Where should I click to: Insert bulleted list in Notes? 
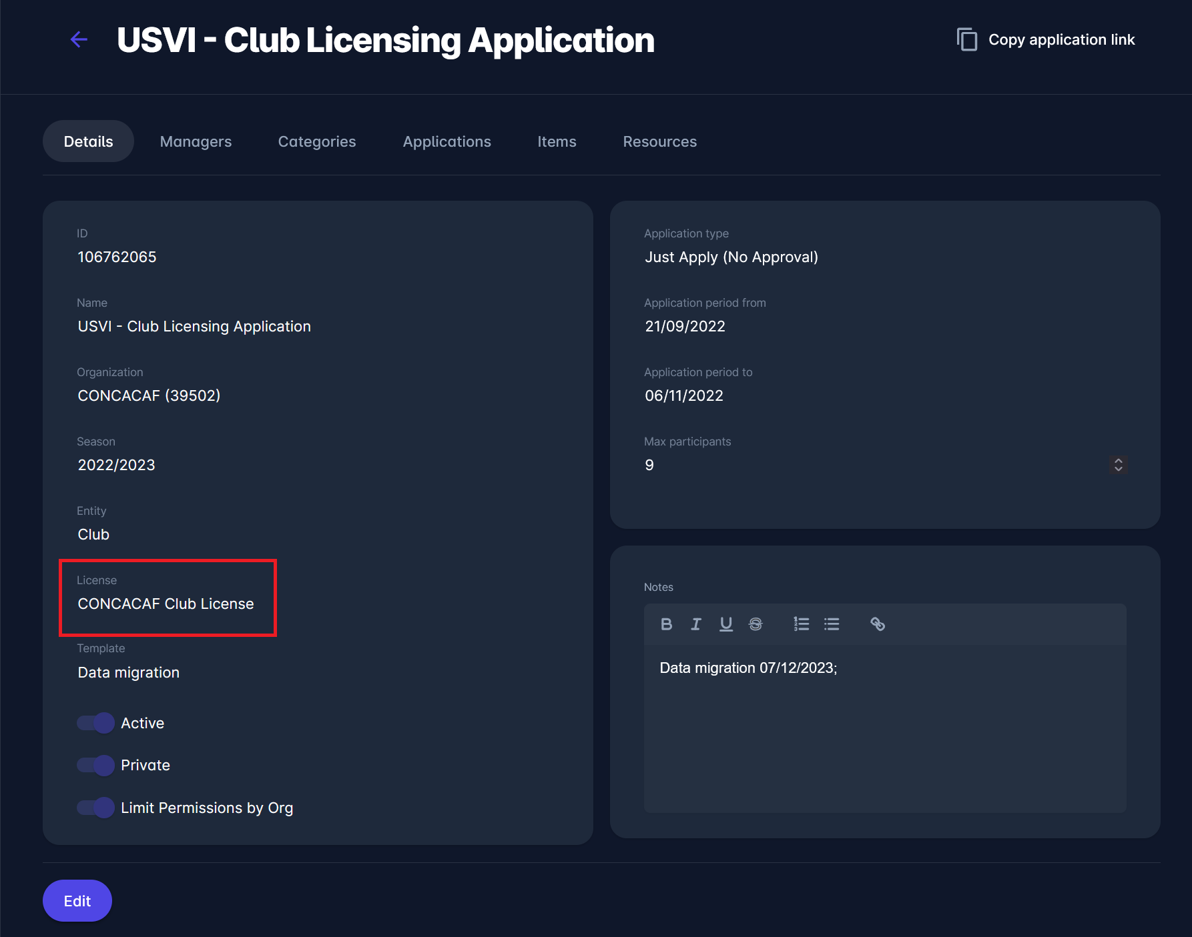pyautogui.click(x=832, y=624)
